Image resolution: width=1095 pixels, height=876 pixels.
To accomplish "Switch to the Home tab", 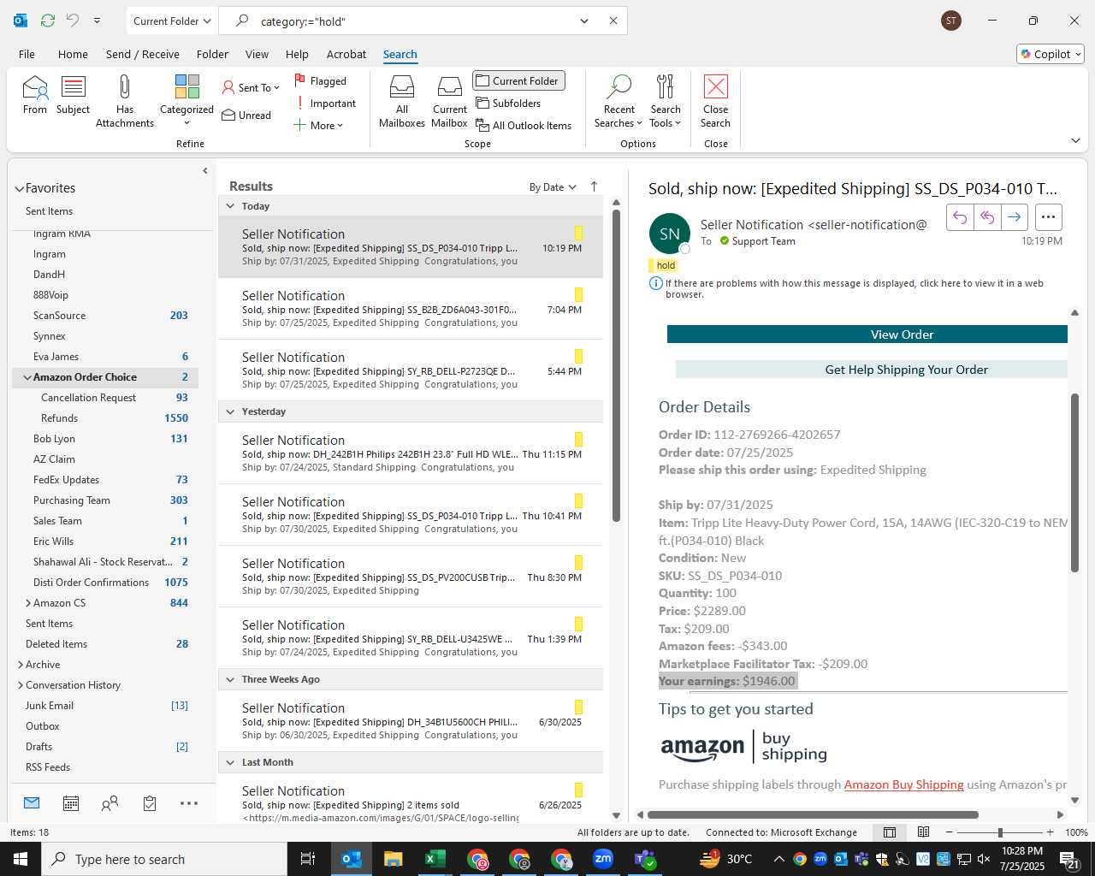I will pyautogui.click(x=73, y=54).
